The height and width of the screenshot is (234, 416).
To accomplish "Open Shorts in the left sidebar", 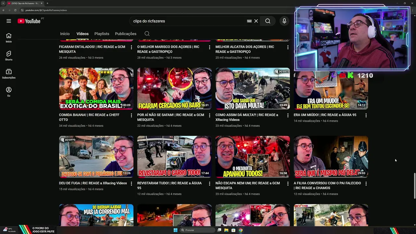I will pyautogui.click(x=9, y=56).
